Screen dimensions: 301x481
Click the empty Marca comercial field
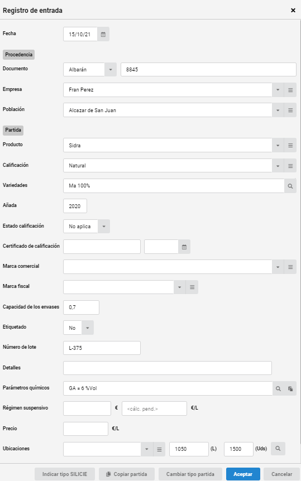click(168, 267)
